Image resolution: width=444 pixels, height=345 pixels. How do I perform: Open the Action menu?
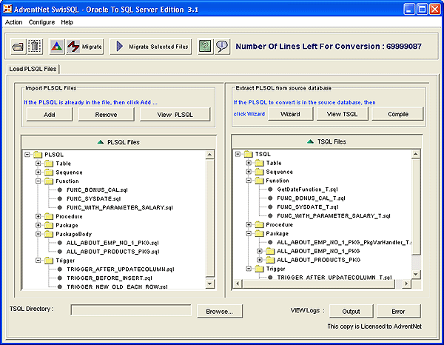click(x=13, y=22)
